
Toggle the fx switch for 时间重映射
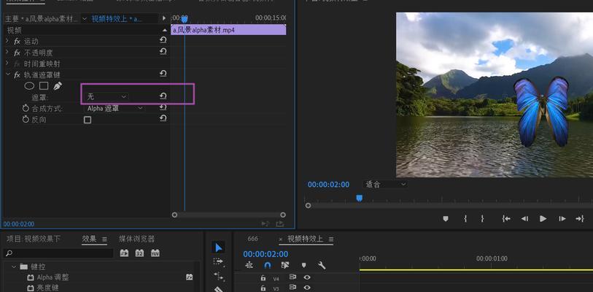[x=17, y=64]
